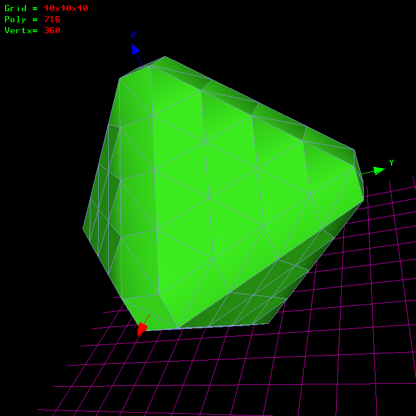
Task: Click the green Y axis label
Action: pyautogui.click(x=392, y=163)
